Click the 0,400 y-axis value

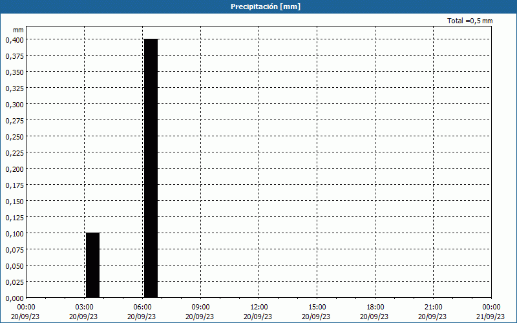[15, 40]
